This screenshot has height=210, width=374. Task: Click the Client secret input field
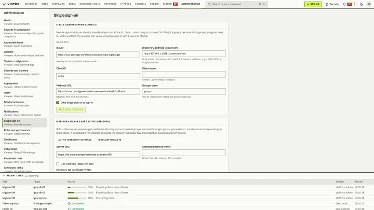184,74
